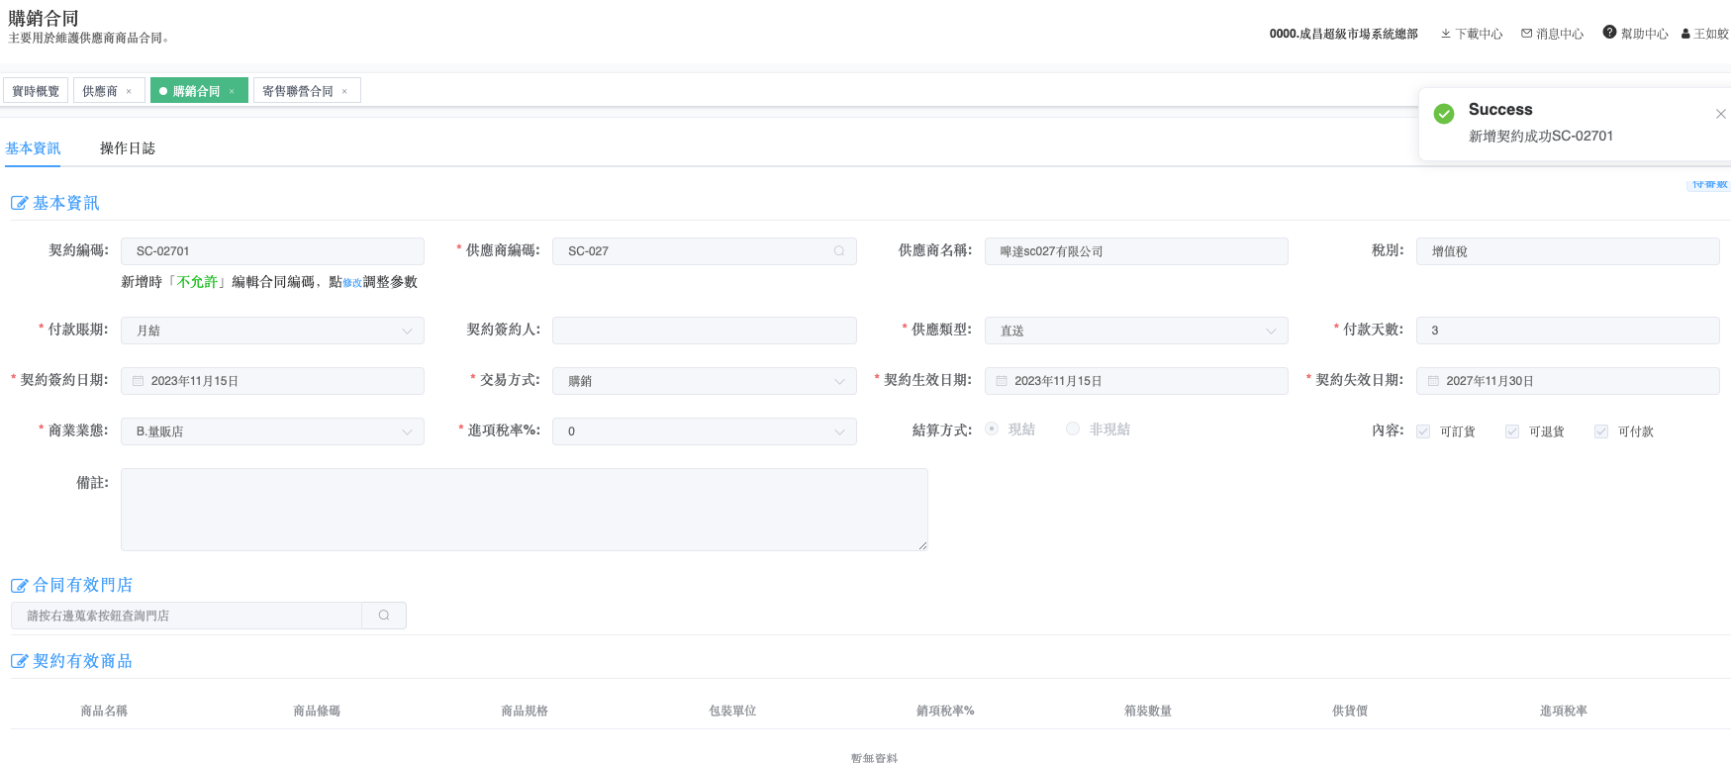Image resolution: width=1731 pixels, height=763 pixels.
Task: Click the calendar icon in 契約失效日期
Action: [x=1433, y=381]
